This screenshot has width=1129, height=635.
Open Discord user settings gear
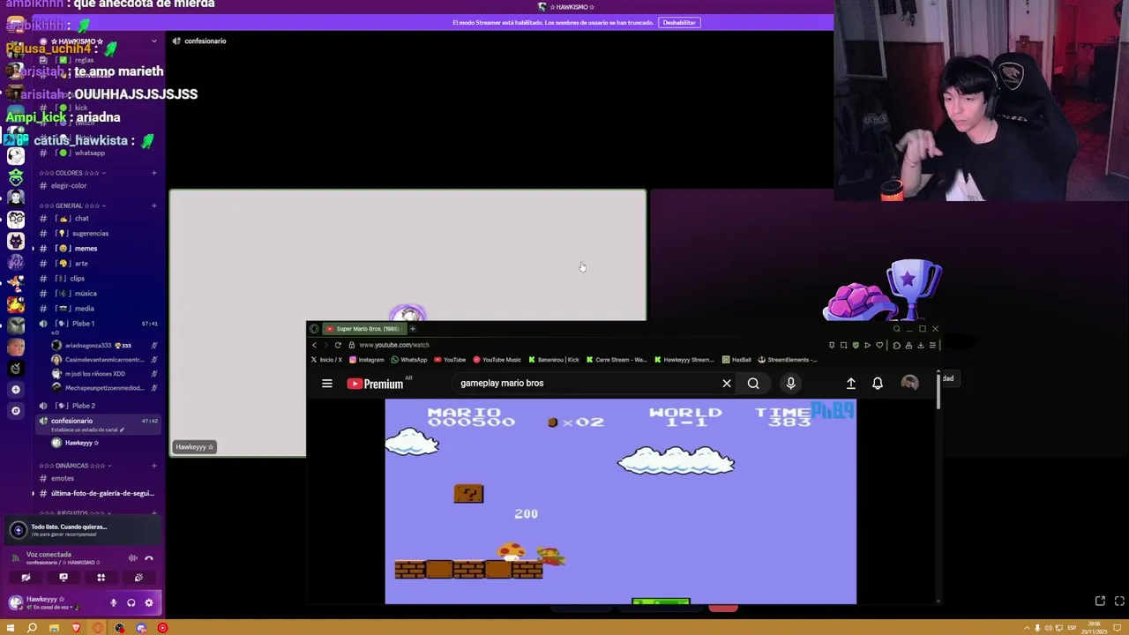click(x=148, y=603)
